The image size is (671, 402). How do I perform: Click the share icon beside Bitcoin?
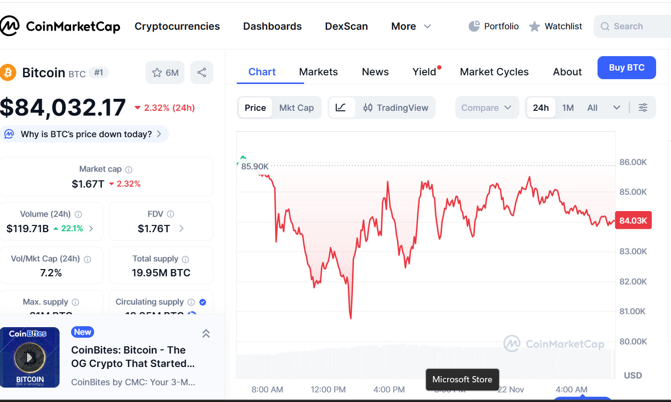point(202,72)
